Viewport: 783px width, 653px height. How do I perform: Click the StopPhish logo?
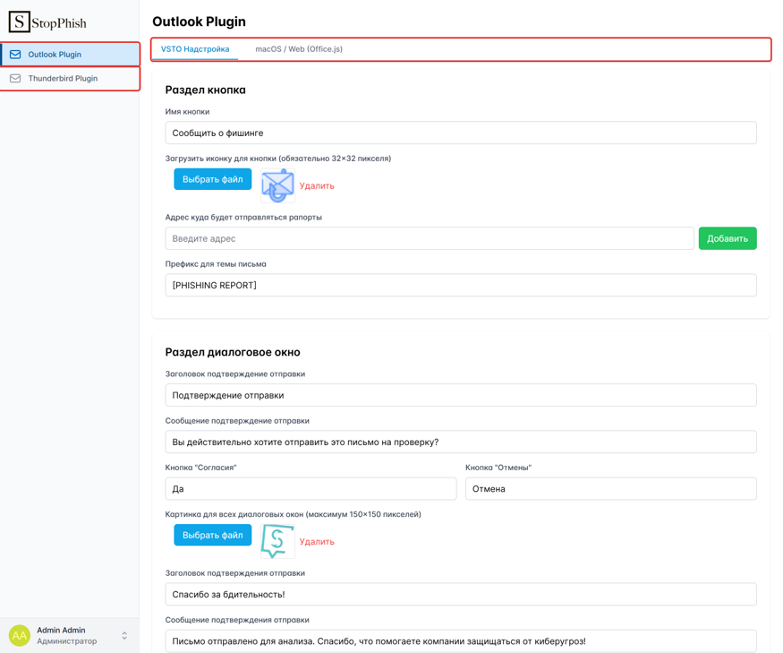click(x=47, y=22)
